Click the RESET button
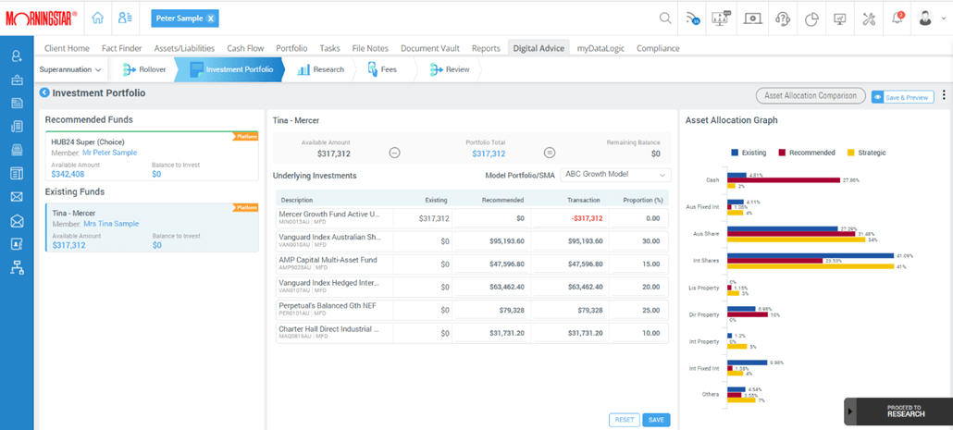 coord(625,420)
